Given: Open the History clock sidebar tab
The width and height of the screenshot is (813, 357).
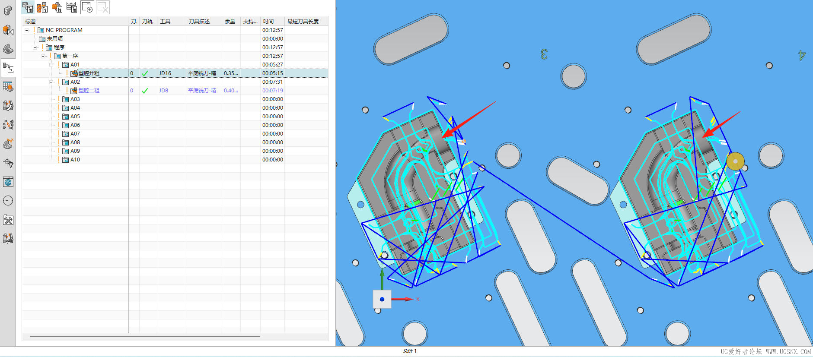Looking at the screenshot, I should click(x=8, y=201).
